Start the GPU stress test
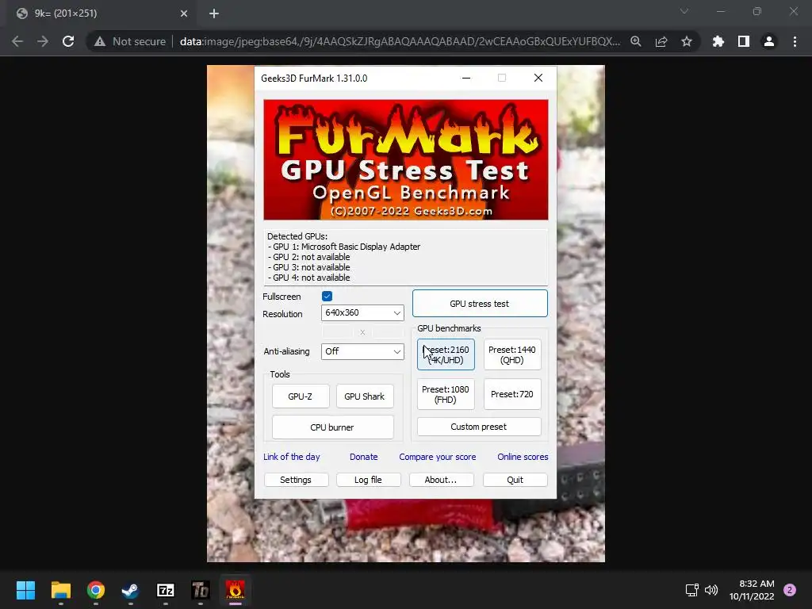 (480, 304)
